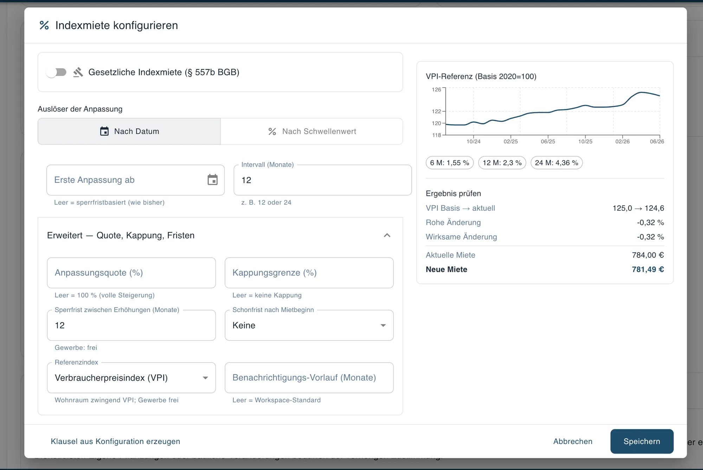703x470 pixels.
Task: Click the percent icon in Nach Schwellenwert tab
Action: pos(272,131)
